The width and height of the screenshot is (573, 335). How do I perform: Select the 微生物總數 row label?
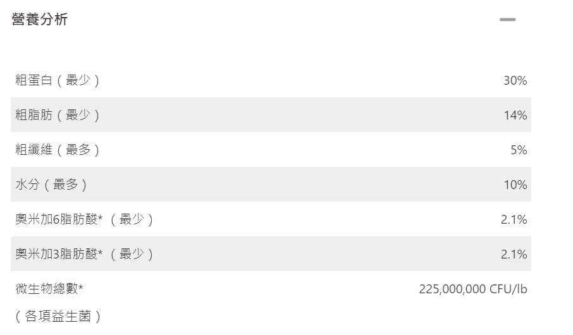click(46, 289)
